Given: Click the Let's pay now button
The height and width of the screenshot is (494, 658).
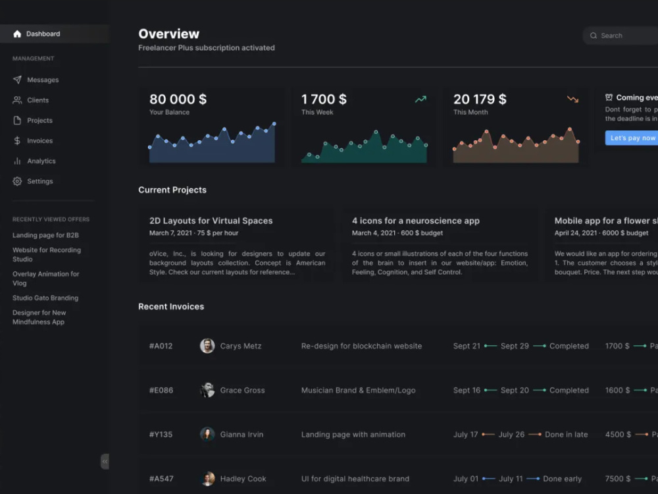Looking at the screenshot, I should pos(632,138).
